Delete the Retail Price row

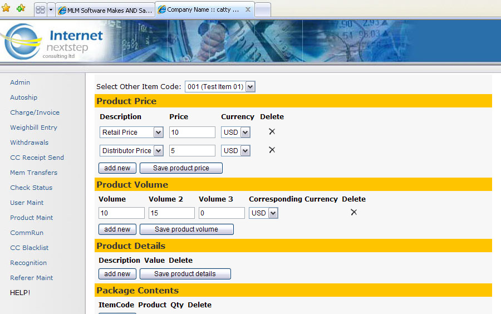(272, 131)
